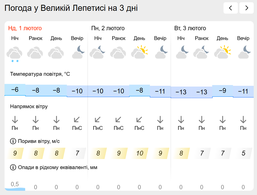Select the Нд, 1 лютого day header
The width and height of the screenshot is (257, 195).
25,28
